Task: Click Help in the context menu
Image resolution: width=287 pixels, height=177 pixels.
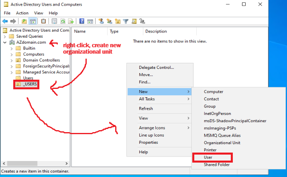Action: coord(159,152)
